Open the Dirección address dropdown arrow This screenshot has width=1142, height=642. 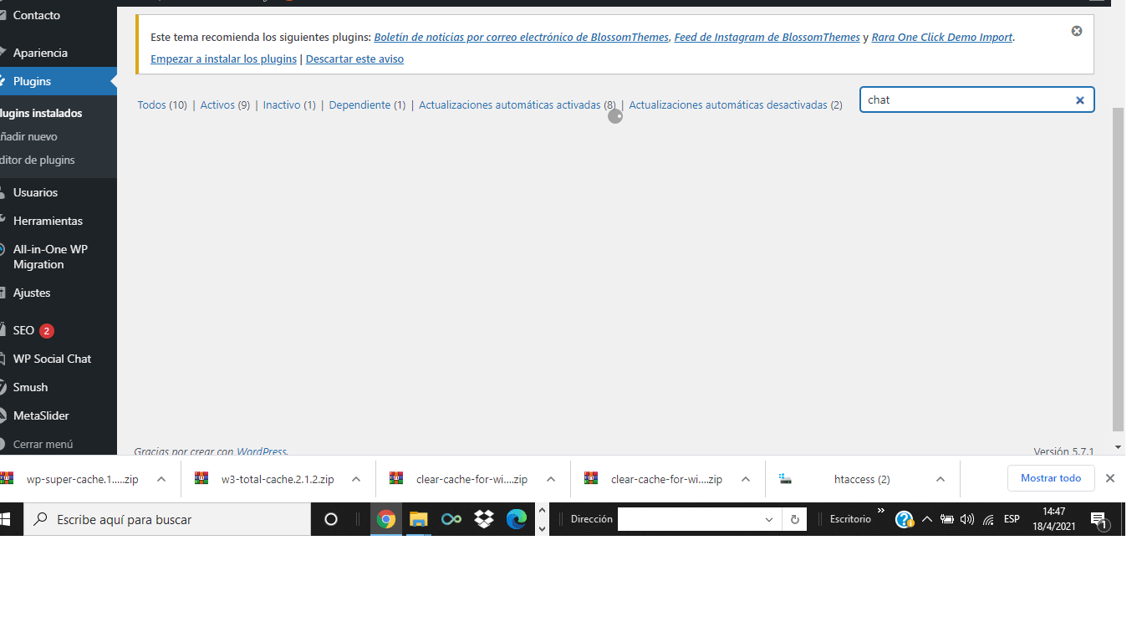click(x=769, y=519)
